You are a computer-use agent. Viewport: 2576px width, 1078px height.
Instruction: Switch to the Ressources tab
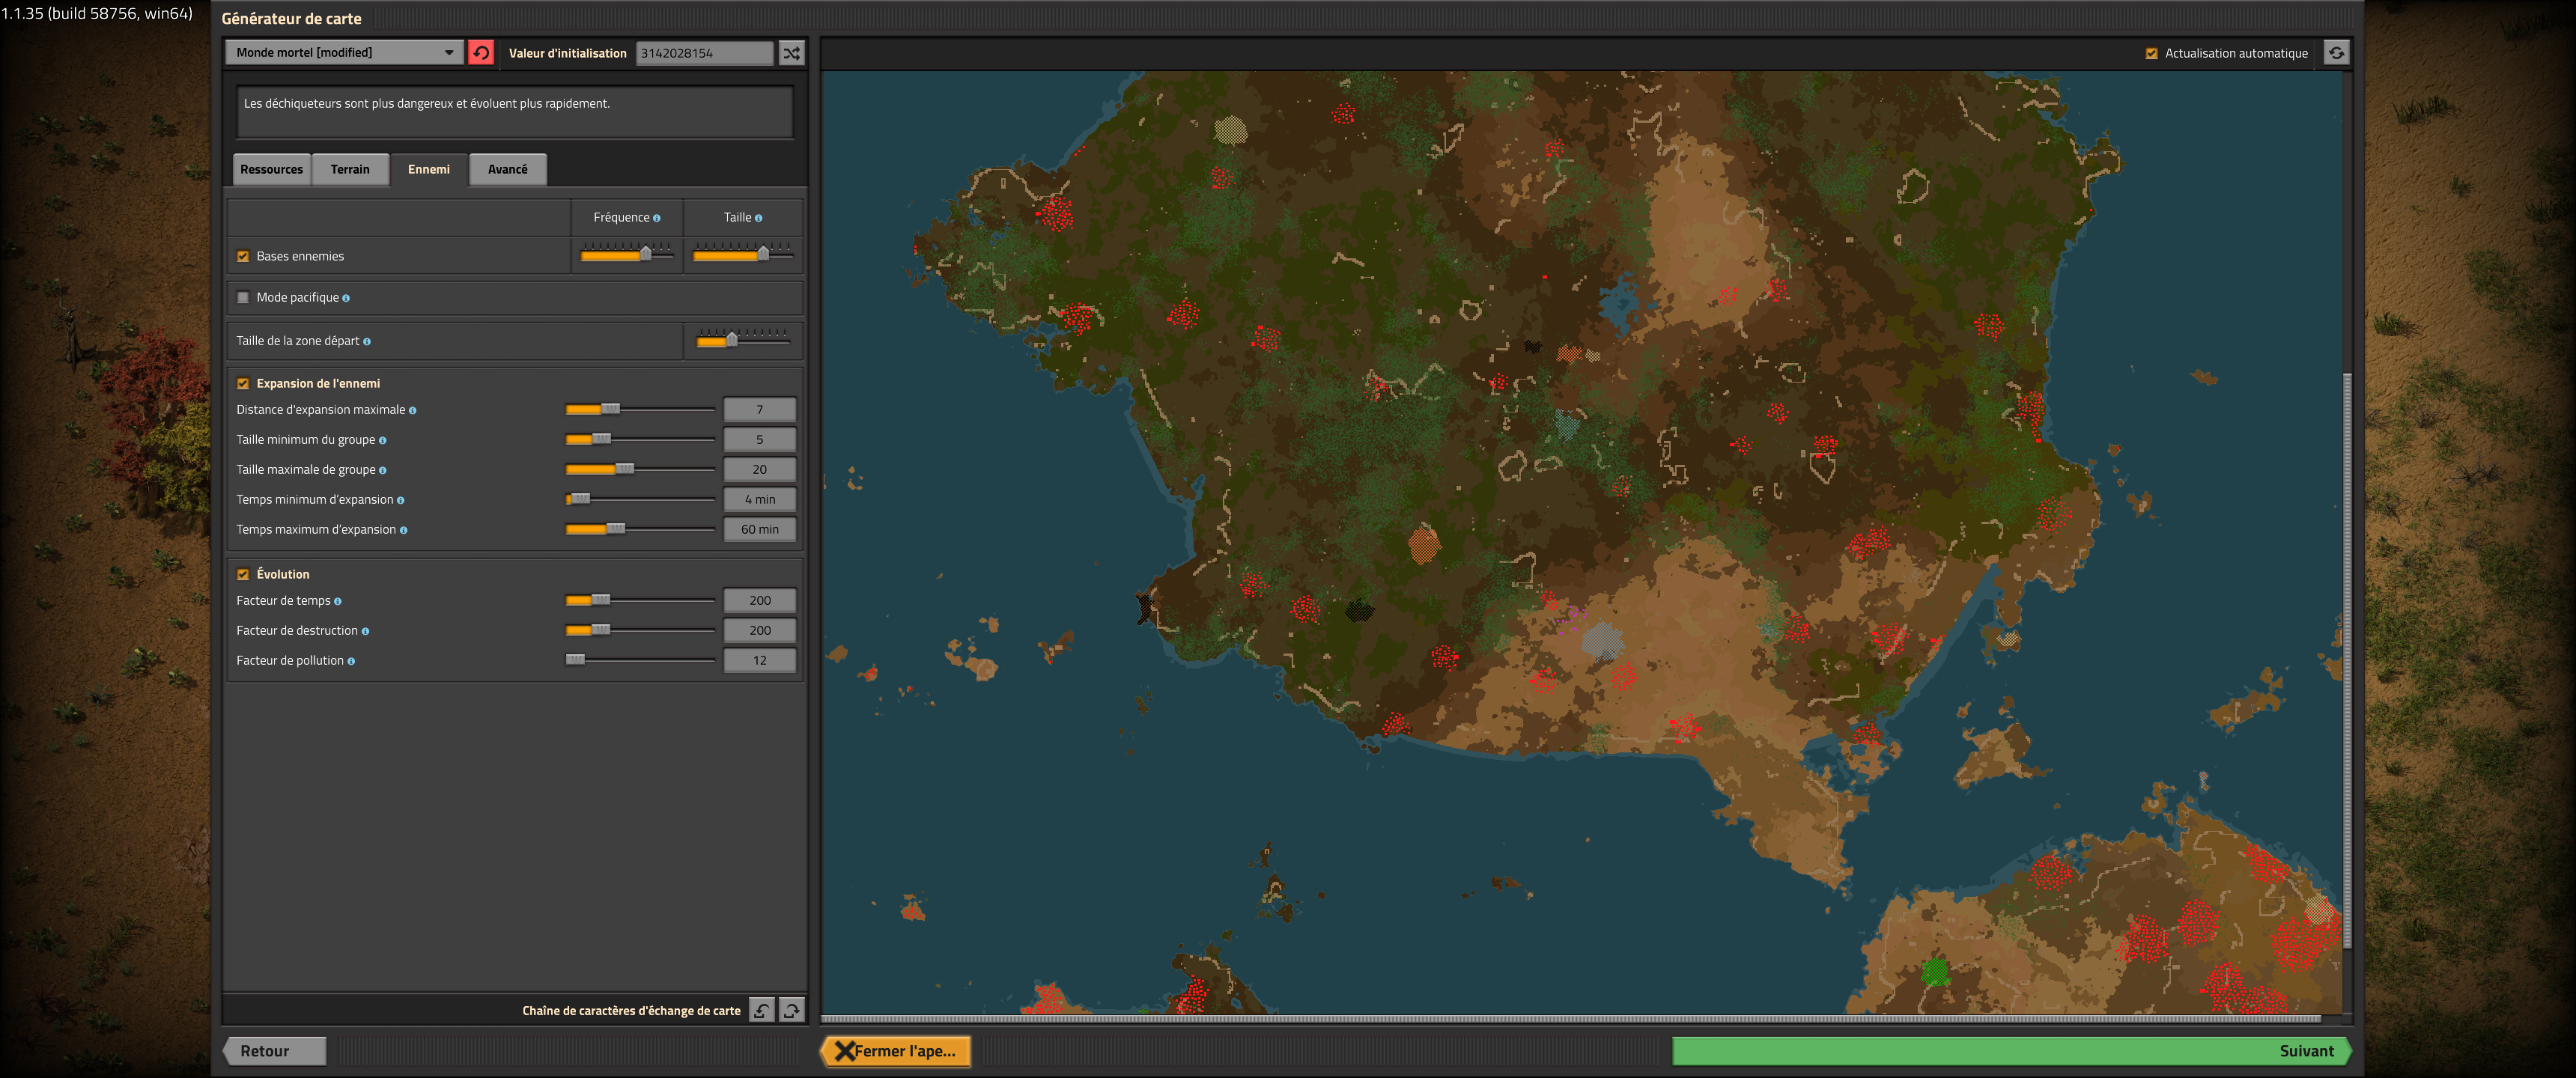(x=271, y=170)
